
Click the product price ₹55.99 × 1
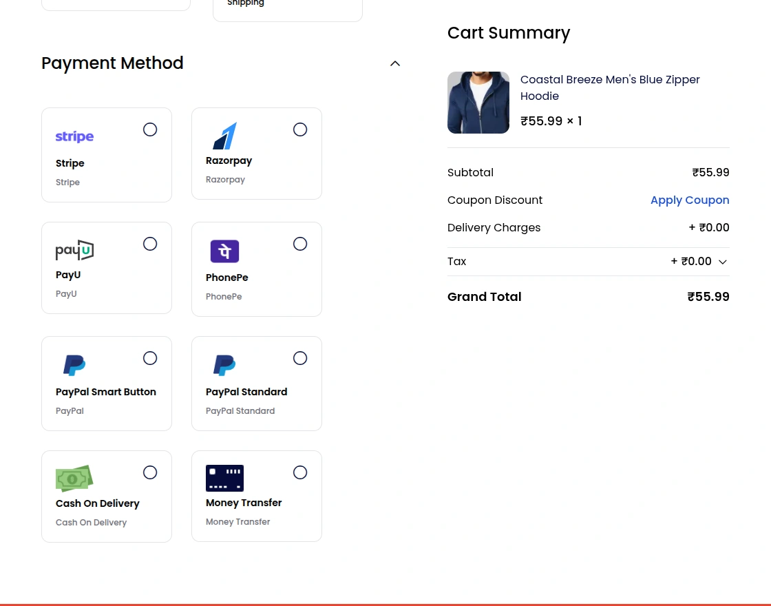click(551, 121)
